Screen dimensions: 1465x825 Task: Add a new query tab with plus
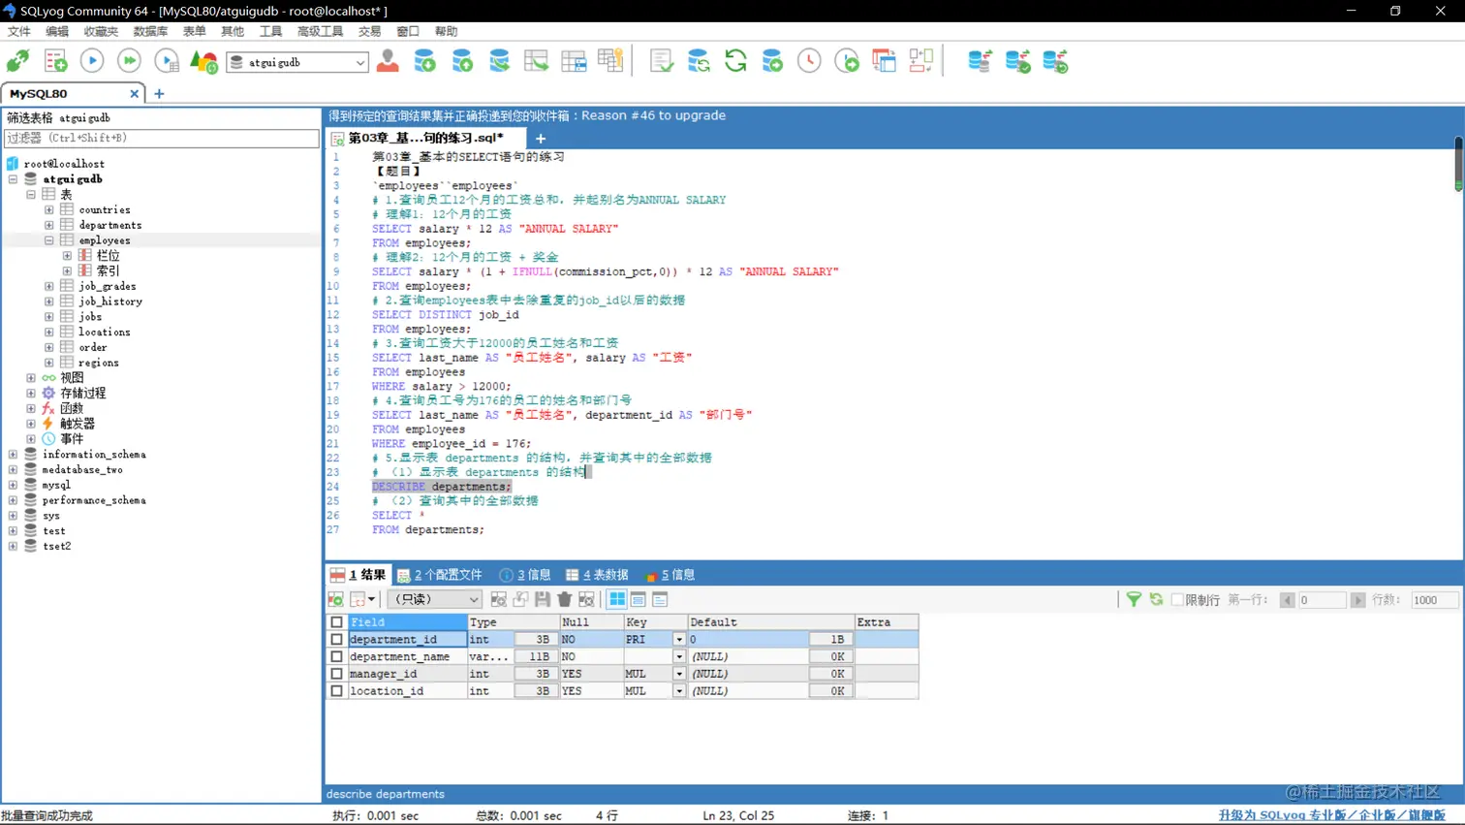pos(541,139)
